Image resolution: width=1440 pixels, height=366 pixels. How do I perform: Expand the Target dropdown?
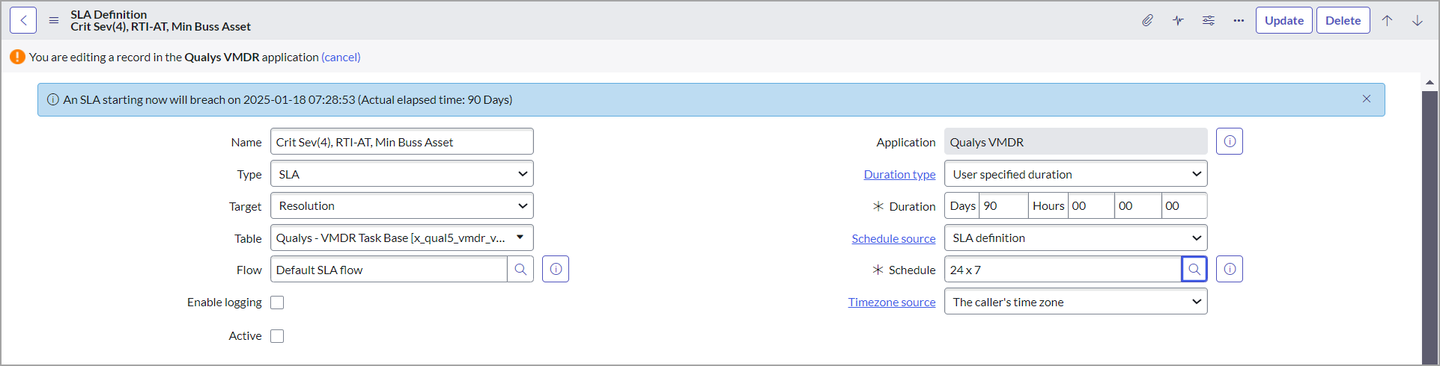(x=401, y=206)
